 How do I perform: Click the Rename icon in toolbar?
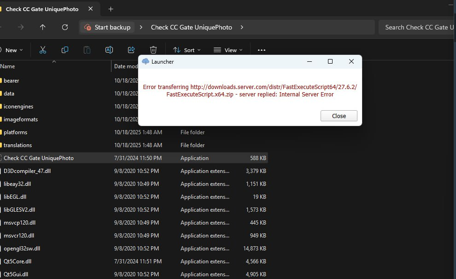pos(109,50)
